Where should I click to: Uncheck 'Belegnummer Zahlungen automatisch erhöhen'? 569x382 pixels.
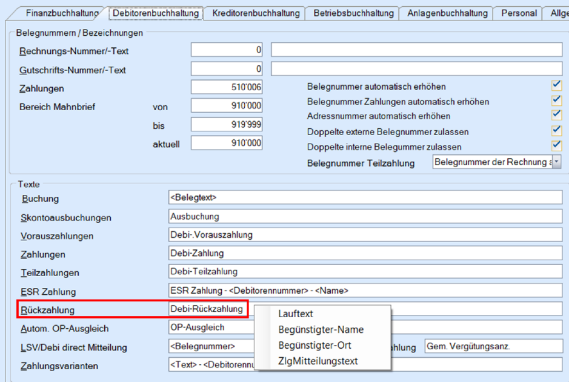pos(556,101)
